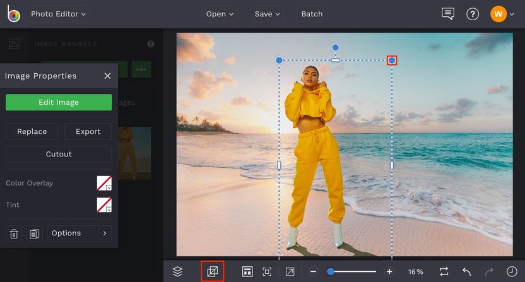Click the Image Manager panel icon

click(14, 44)
